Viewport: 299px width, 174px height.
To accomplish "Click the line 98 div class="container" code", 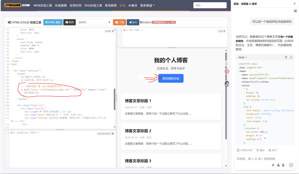I will click(x=27, y=71).
